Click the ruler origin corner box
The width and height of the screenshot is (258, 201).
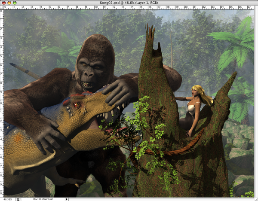[2, 7]
